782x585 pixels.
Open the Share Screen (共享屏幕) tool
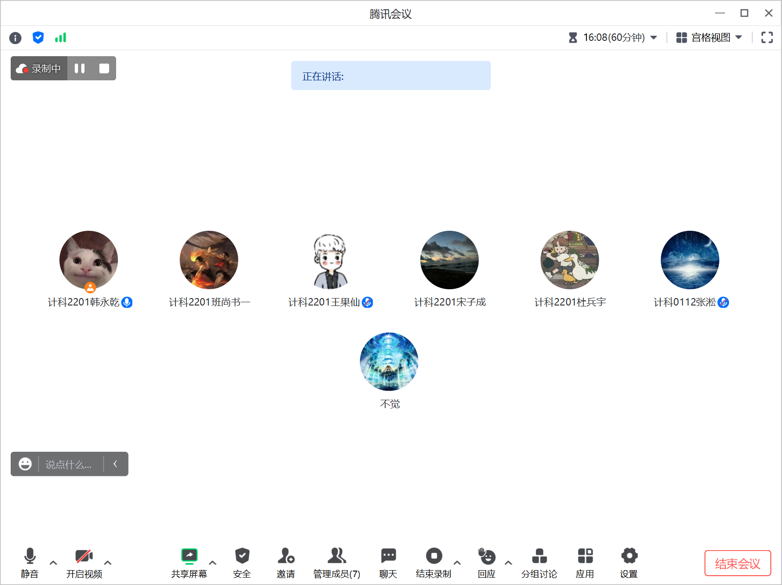pyautogui.click(x=189, y=562)
